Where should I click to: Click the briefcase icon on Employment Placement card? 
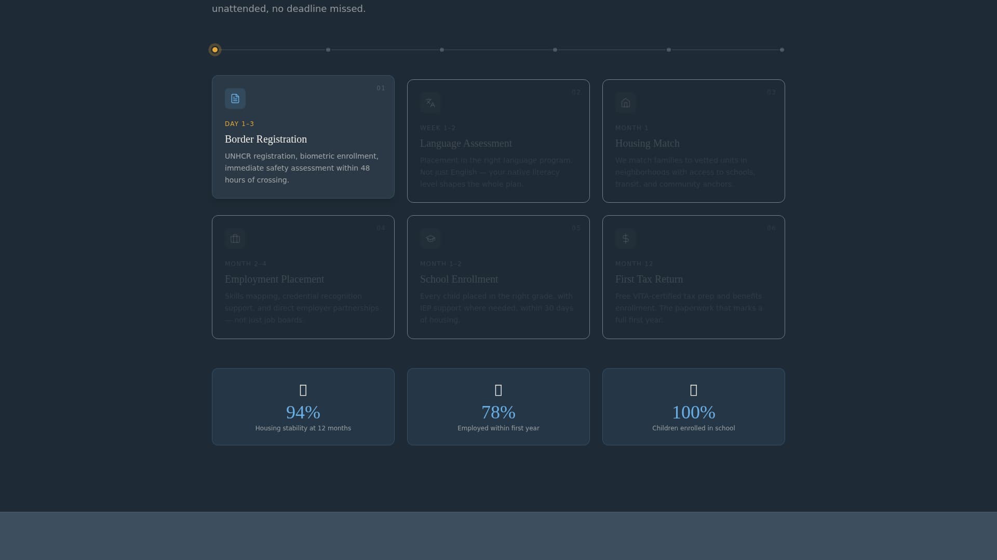click(x=235, y=239)
